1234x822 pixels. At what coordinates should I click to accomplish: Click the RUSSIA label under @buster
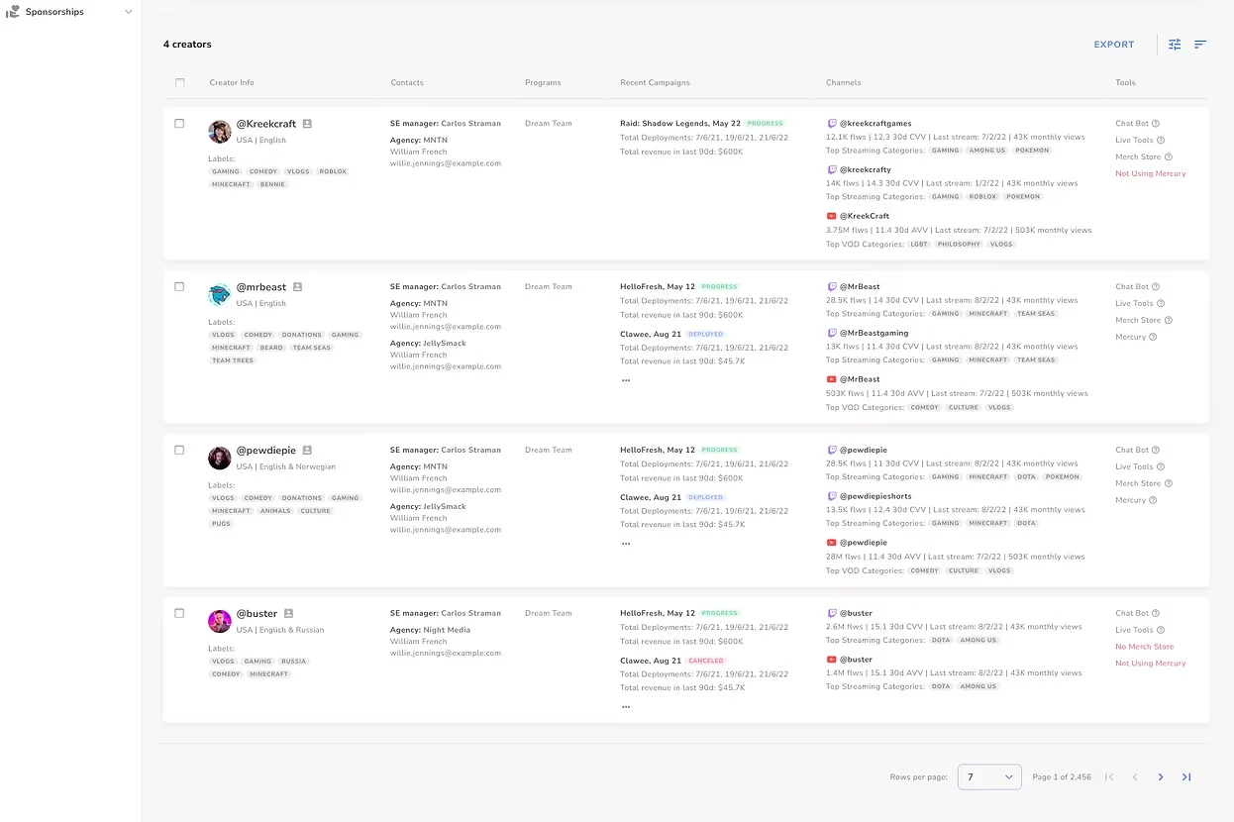click(x=294, y=662)
